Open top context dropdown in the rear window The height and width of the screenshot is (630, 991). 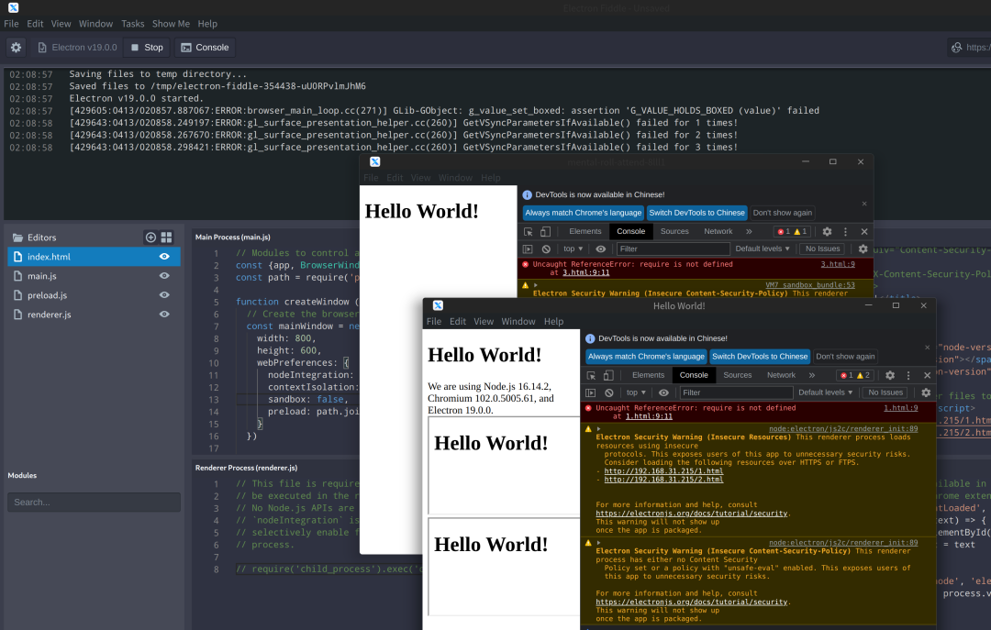click(x=573, y=249)
